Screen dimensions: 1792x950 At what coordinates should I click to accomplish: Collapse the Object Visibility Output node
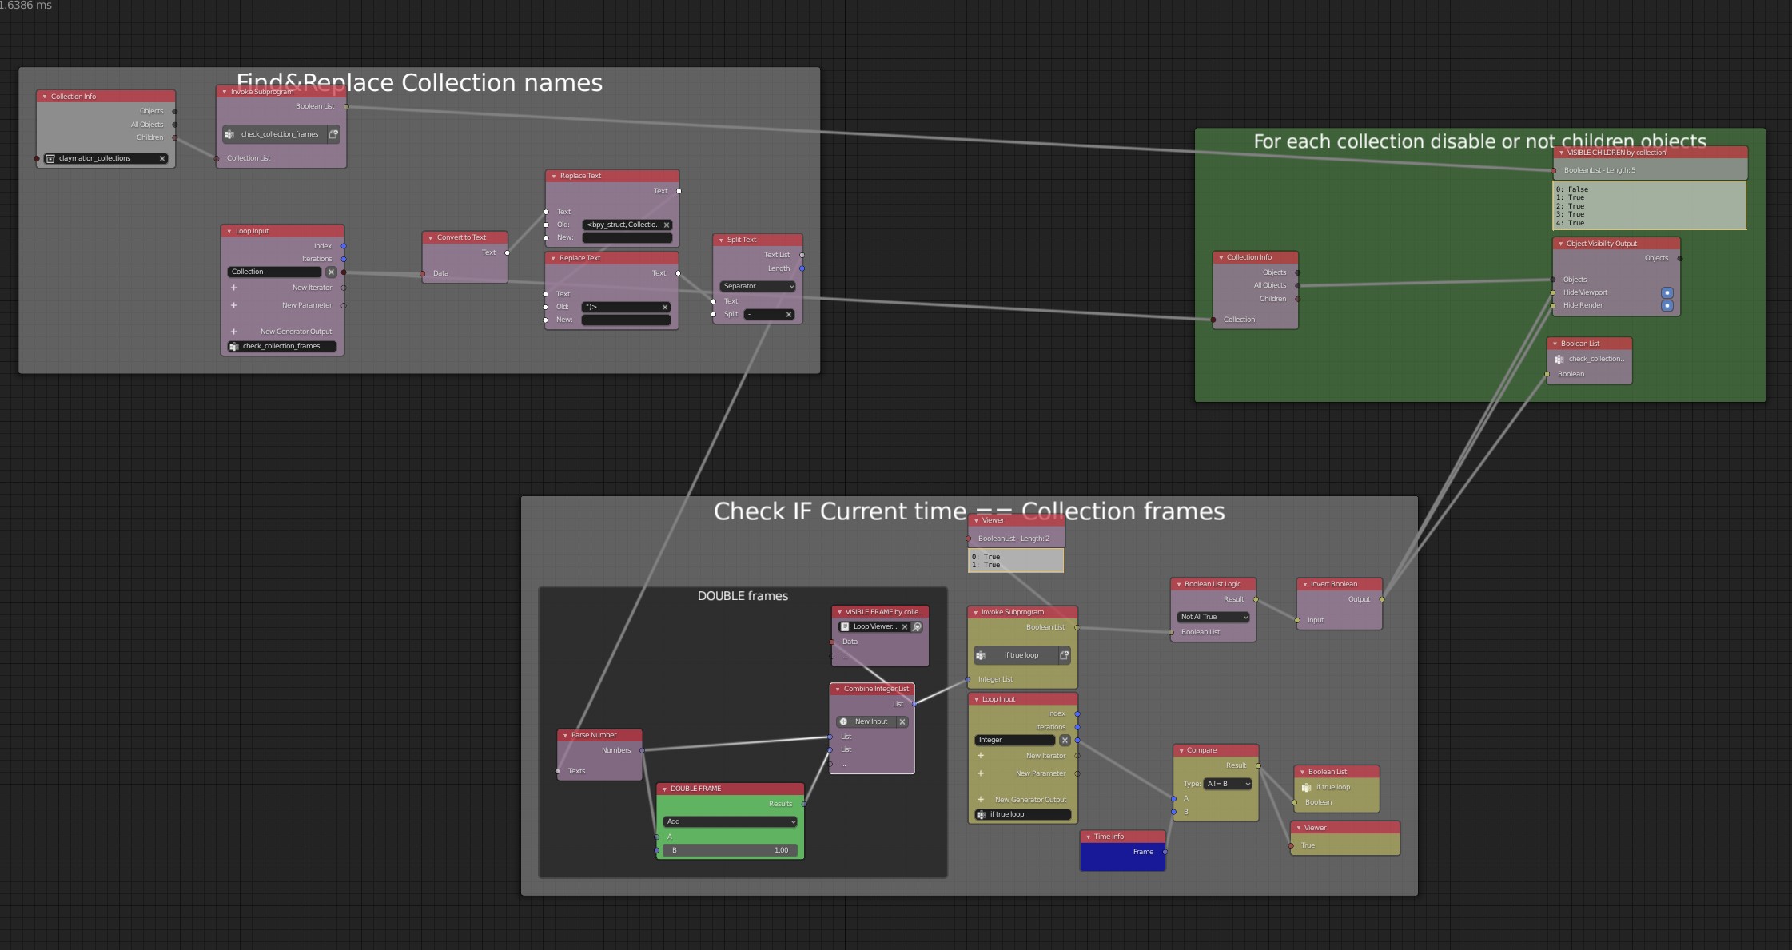click(x=1560, y=244)
